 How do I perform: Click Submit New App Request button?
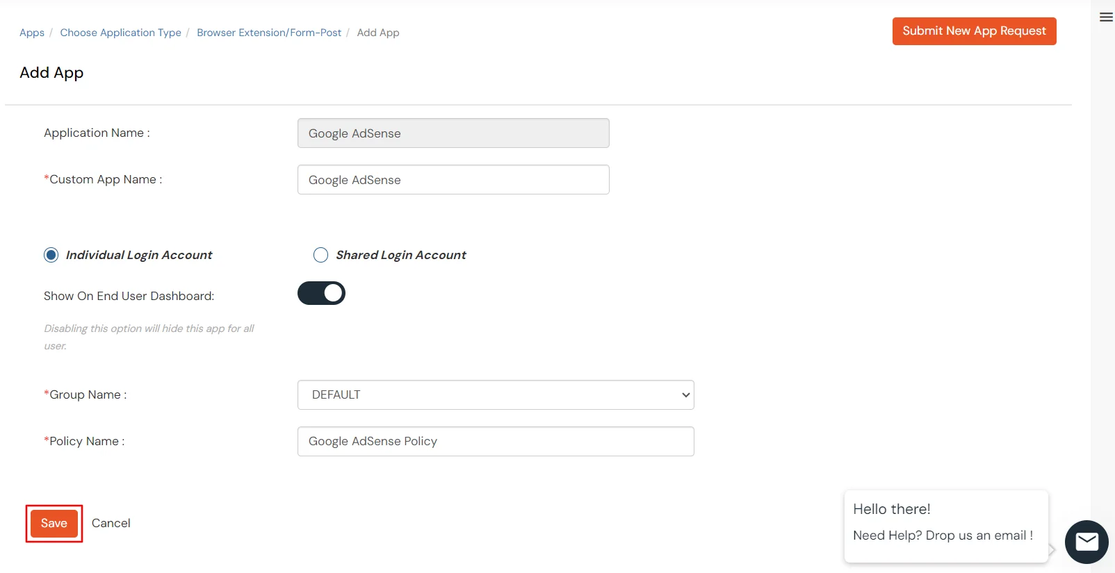coord(974,31)
